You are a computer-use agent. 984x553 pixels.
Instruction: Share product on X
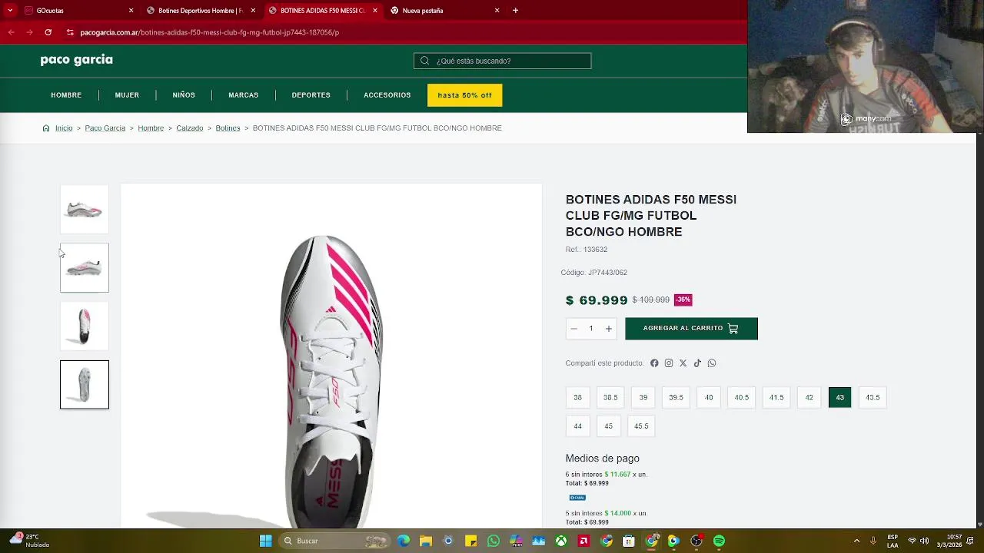(x=683, y=363)
